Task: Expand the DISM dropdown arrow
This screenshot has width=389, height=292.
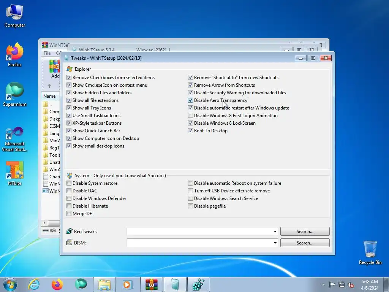Action: pyautogui.click(x=275, y=243)
